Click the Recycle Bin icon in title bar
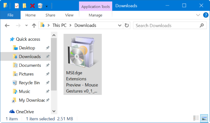 pyautogui.click(x=40, y=6)
